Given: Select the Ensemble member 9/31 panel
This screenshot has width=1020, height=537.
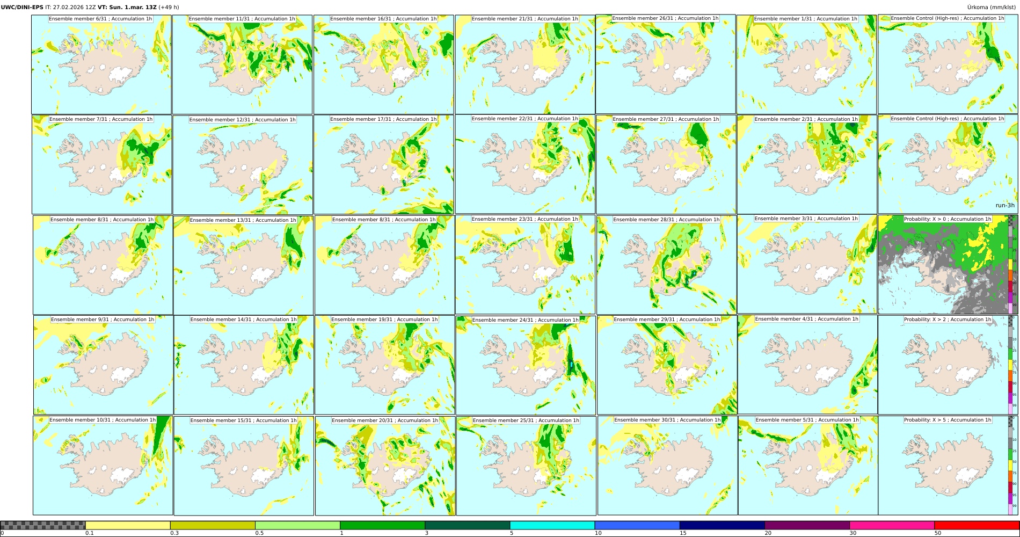Looking at the screenshot, I should point(103,365).
